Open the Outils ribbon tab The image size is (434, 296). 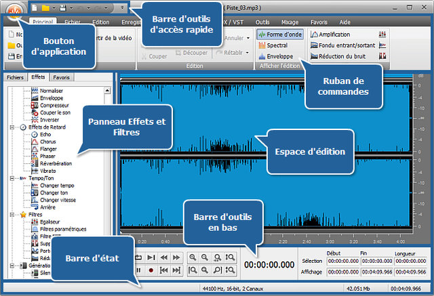pos(262,22)
